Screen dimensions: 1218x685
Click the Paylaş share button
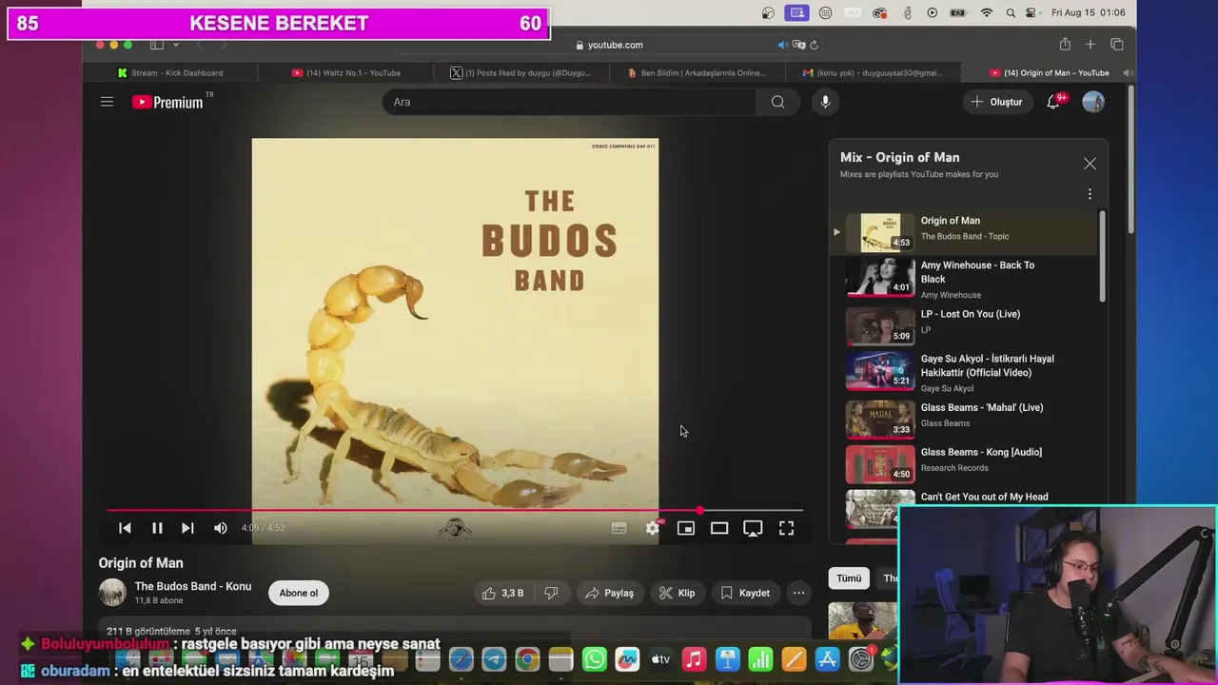pyautogui.click(x=610, y=593)
